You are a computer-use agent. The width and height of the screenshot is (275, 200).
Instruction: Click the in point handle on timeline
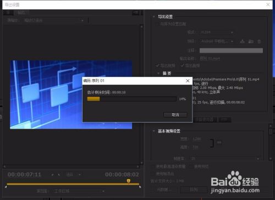tap(6, 186)
